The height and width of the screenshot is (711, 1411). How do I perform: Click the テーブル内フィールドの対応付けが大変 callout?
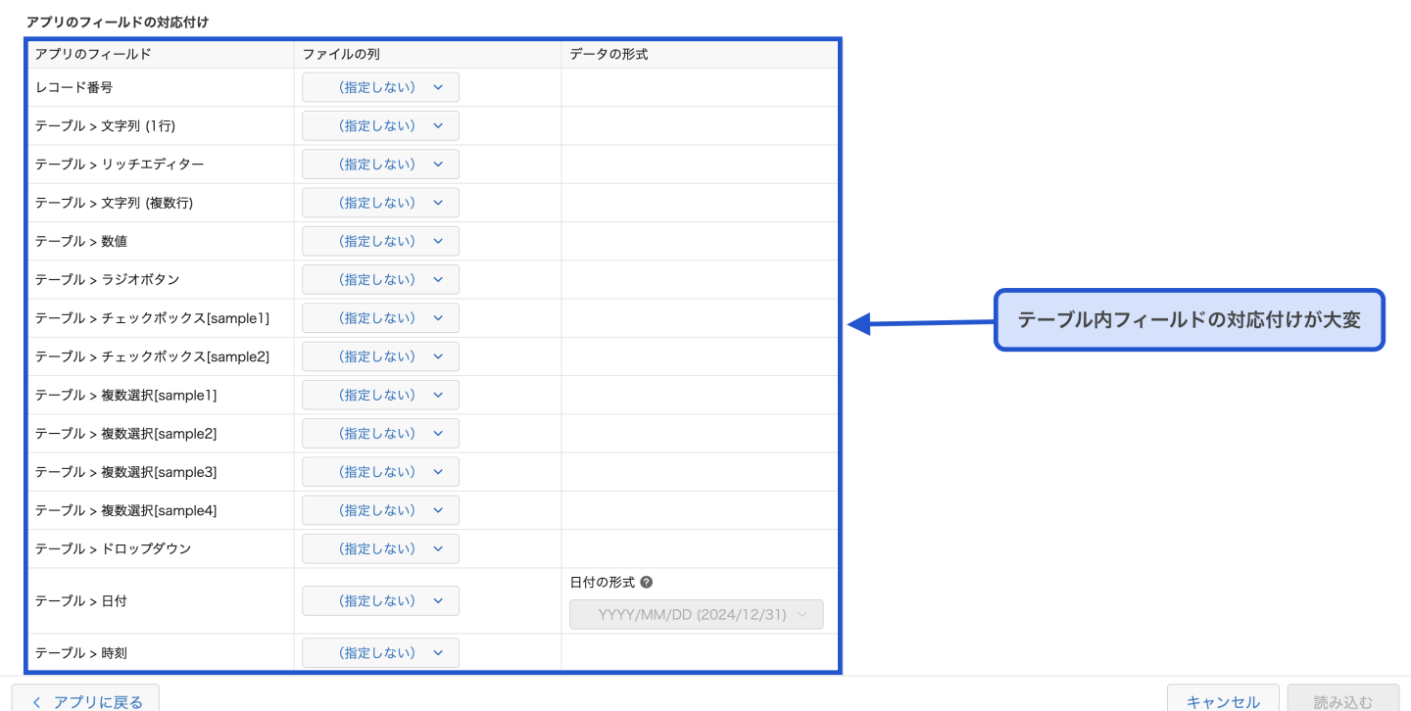(x=1189, y=319)
